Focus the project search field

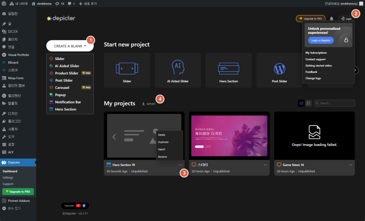(x=334, y=103)
